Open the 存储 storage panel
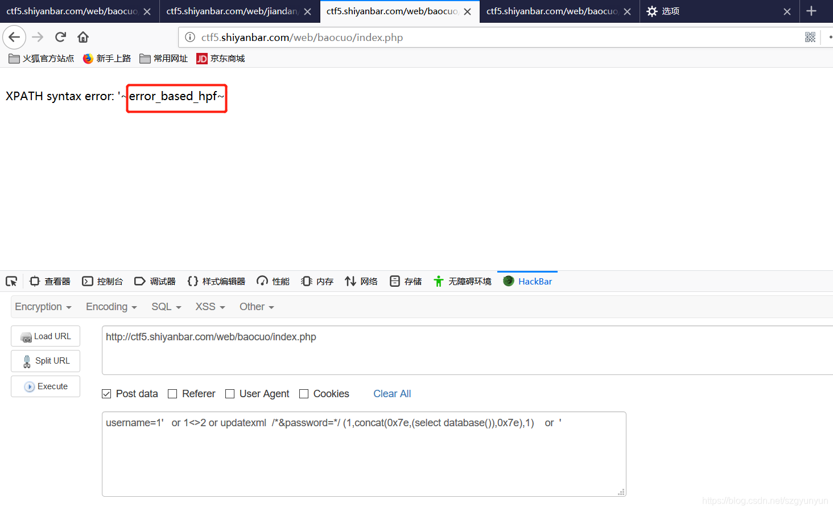This screenshot has height=511, width=833. [406, 281]
